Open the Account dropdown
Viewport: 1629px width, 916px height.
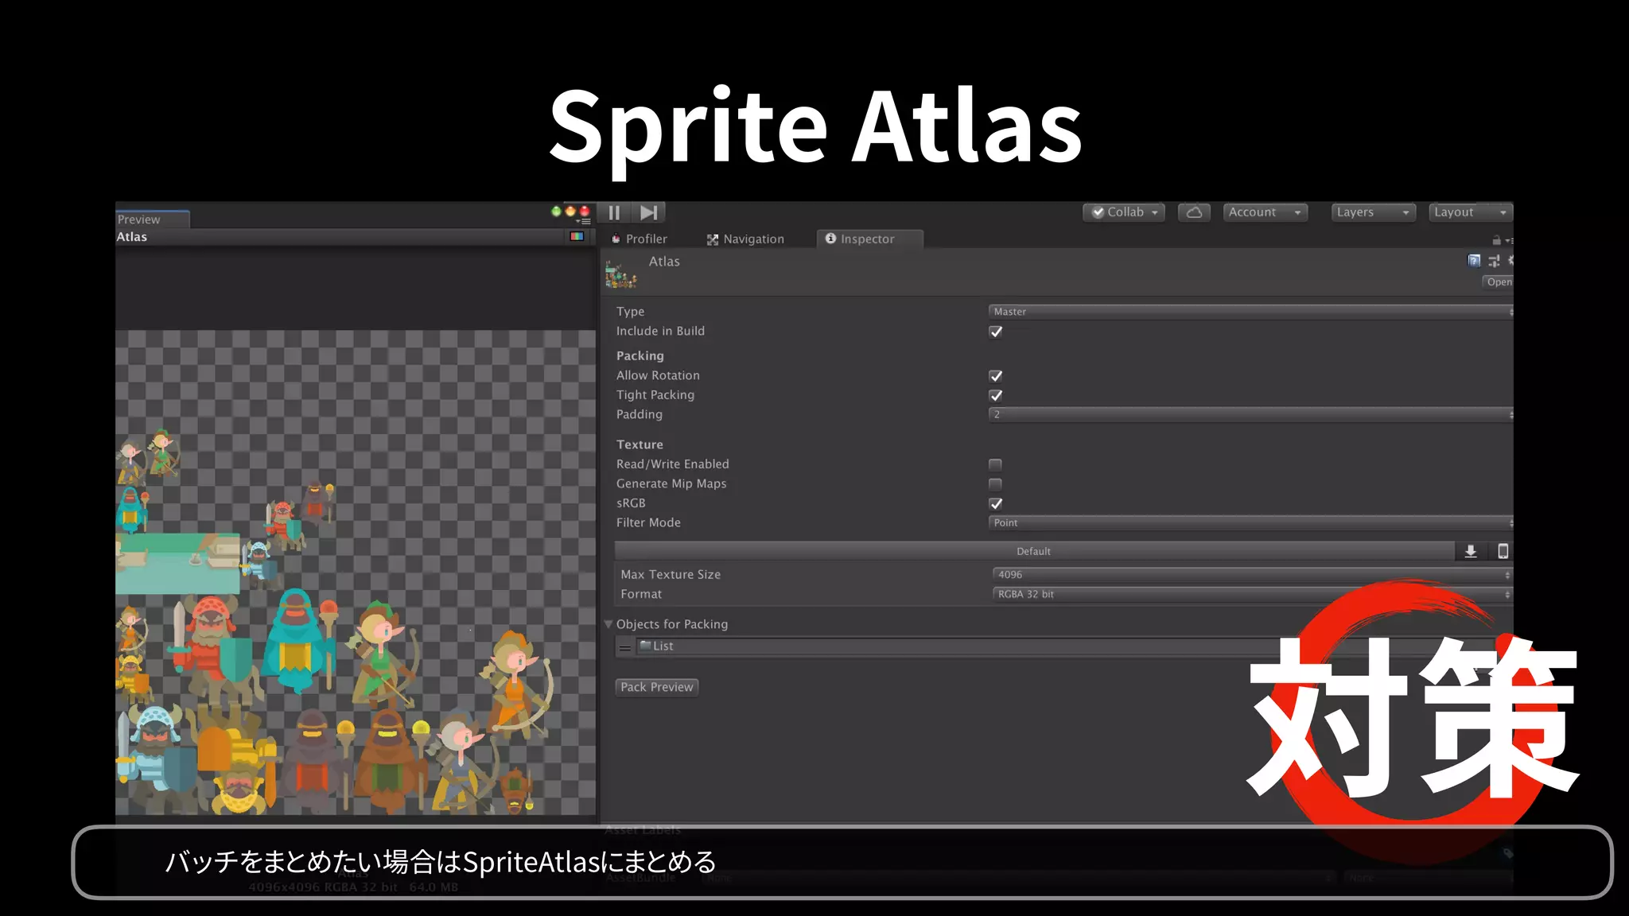point(1265,212)
